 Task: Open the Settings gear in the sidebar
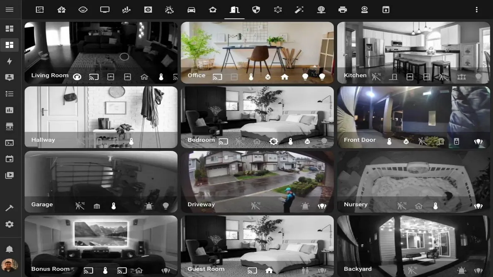coord(10,224)
